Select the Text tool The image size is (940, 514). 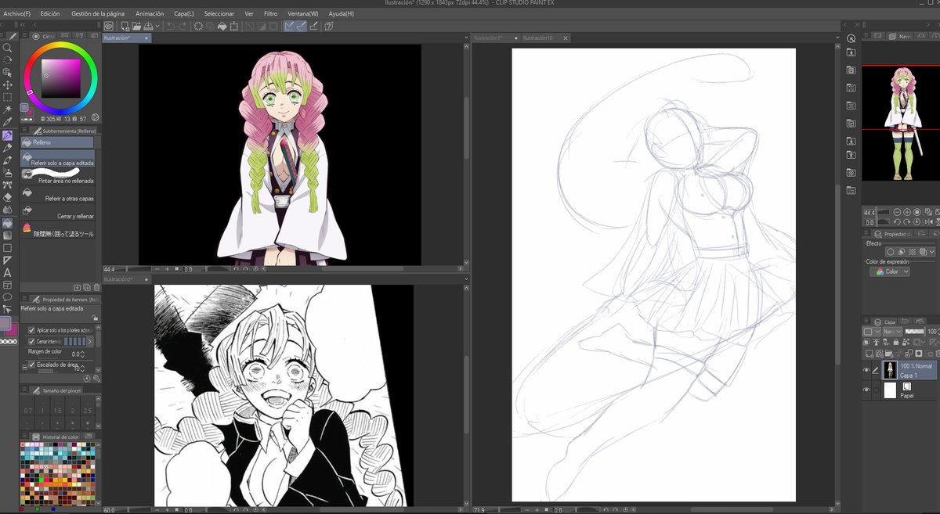click(x=8, y=273)
